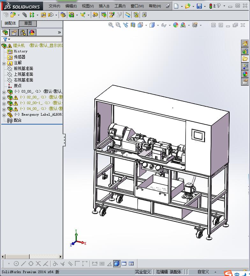Open the dropdown next to New document

(x=182, y=6)
